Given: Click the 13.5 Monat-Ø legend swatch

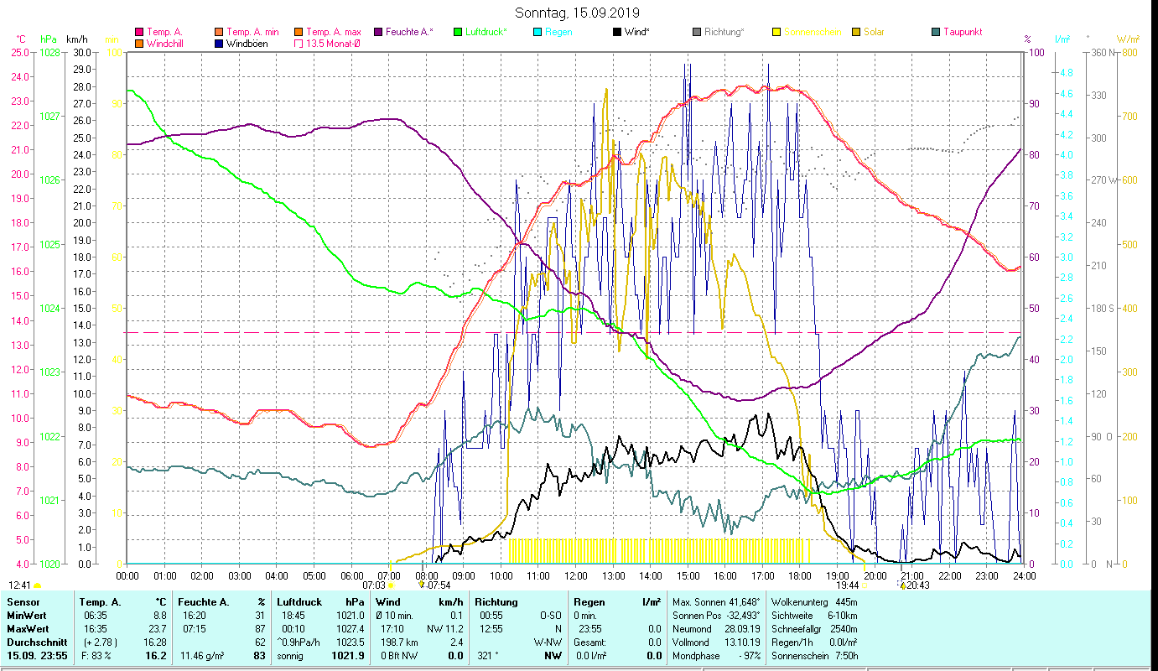Looking at the screenshot, I should (x=298, y=43).
